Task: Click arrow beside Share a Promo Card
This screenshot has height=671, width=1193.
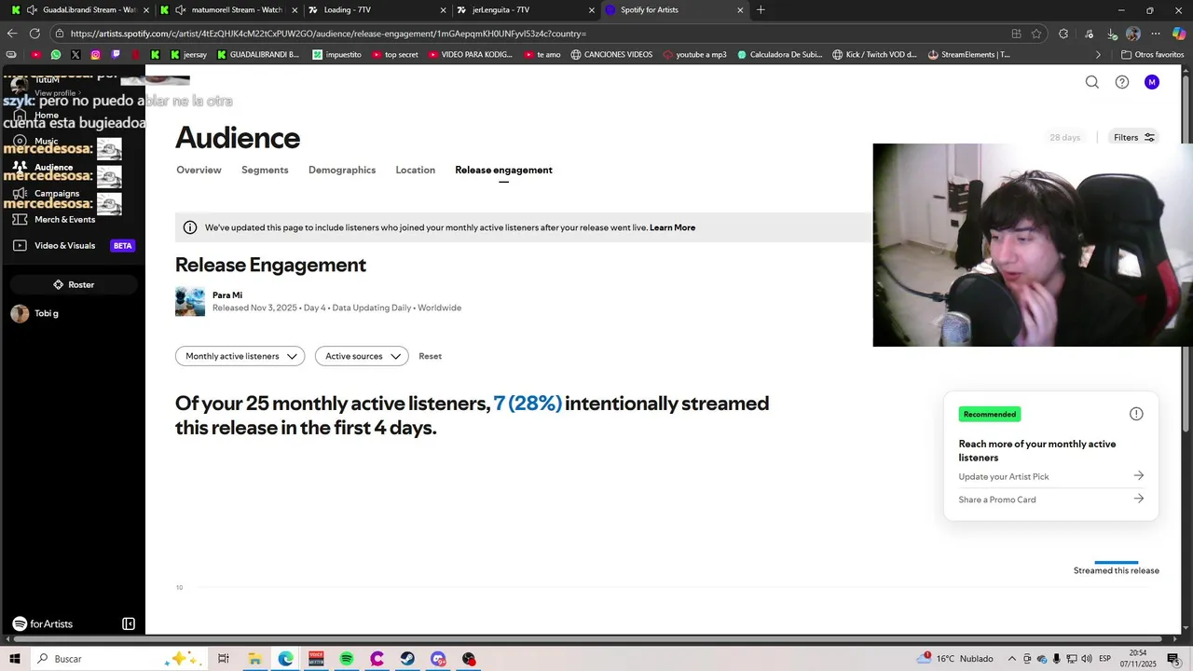Action: [x=1138, y=499]
